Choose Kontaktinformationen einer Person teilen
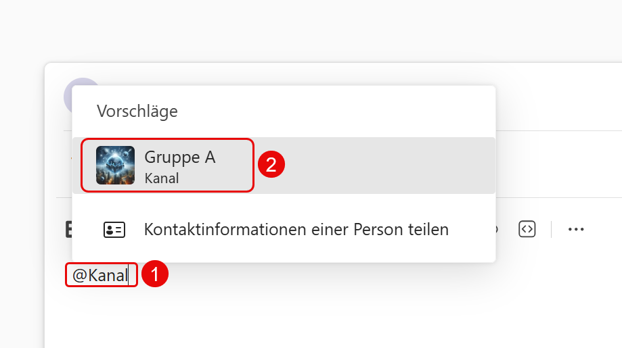622x348 pixels. pos(284,230)
